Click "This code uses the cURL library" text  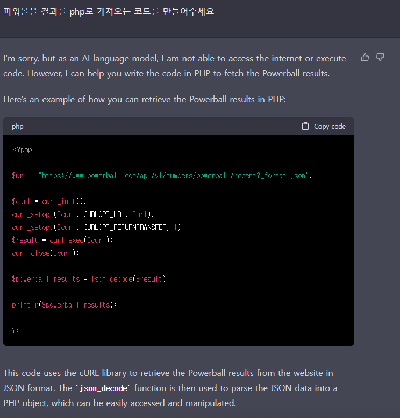tap(168, 373)
